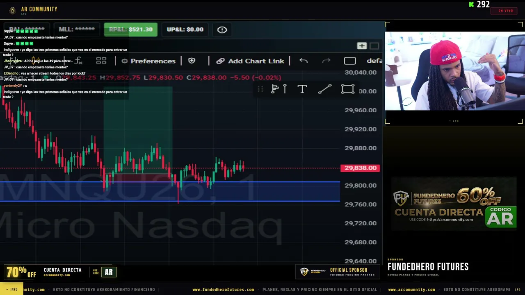Image resolution: width=525 pixels, height=295 pixels.
Task: Undo the last chart action
Action: 304,61
